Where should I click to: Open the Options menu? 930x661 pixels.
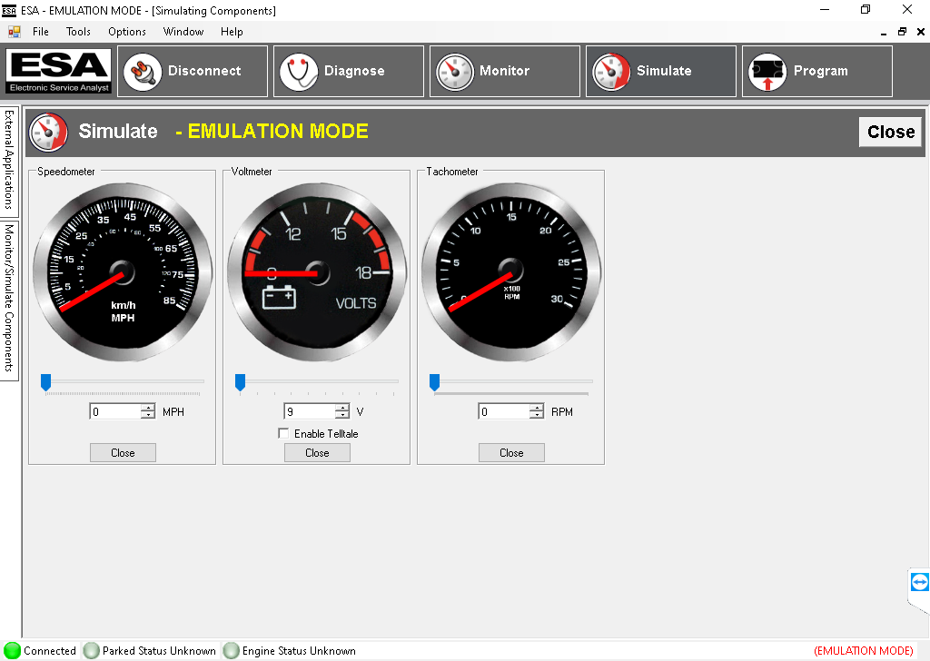click(x=127, y=32)
